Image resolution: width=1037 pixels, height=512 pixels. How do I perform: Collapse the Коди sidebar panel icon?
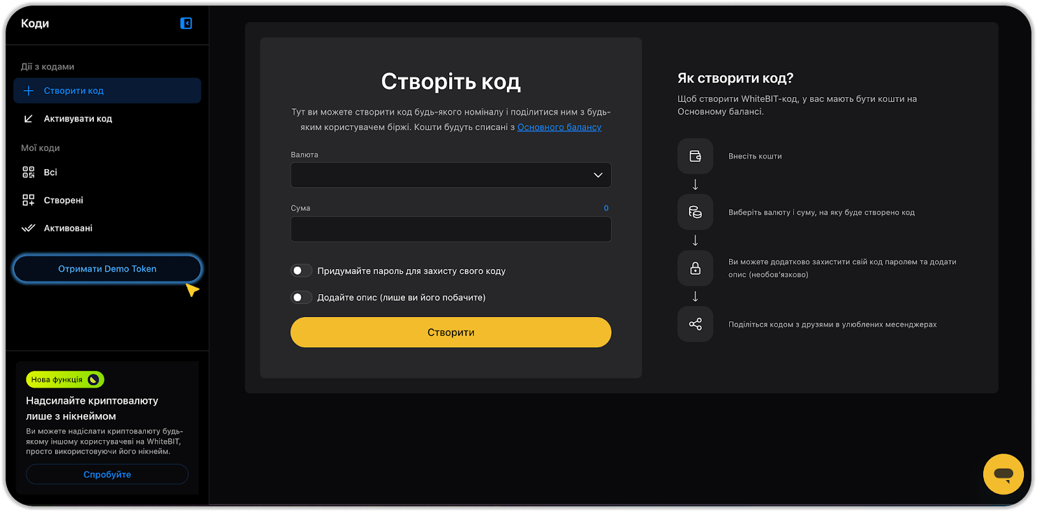tap(186, 23)
